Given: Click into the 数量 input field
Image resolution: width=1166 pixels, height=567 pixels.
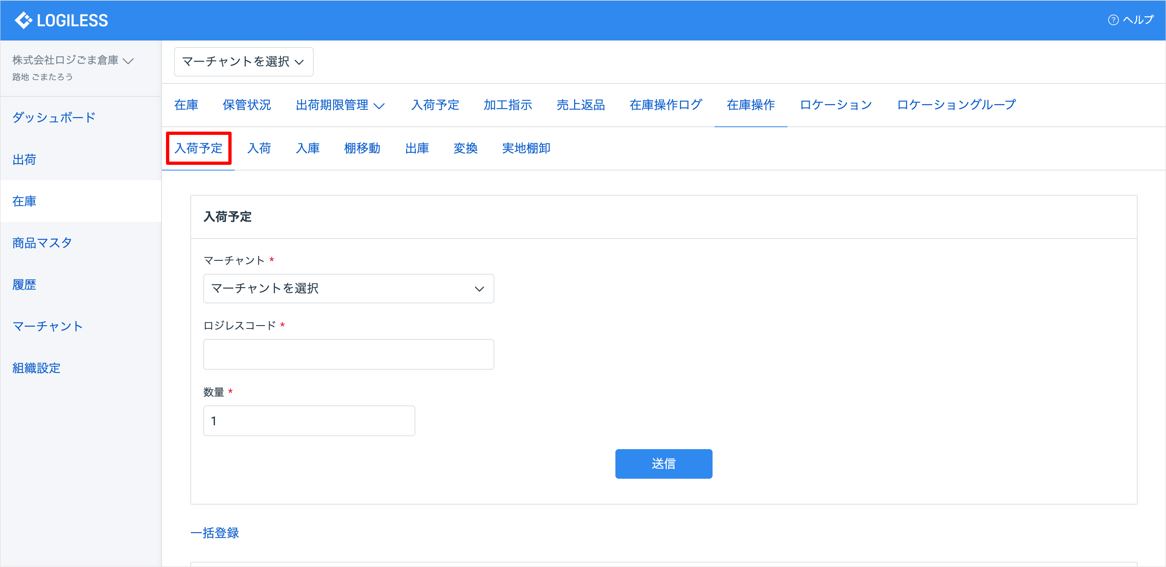Looking at the screenshot, I should click(x=309, y=421).
